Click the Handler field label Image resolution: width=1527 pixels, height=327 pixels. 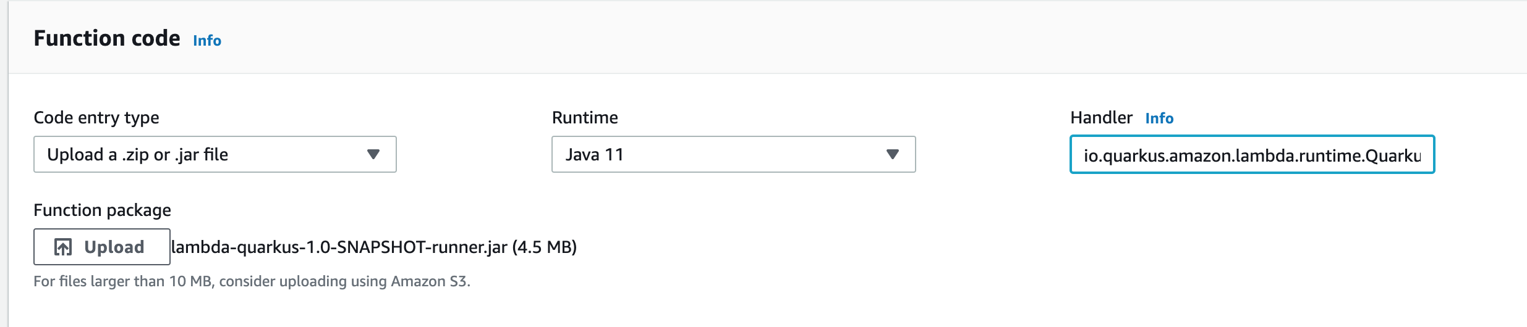1100,118
